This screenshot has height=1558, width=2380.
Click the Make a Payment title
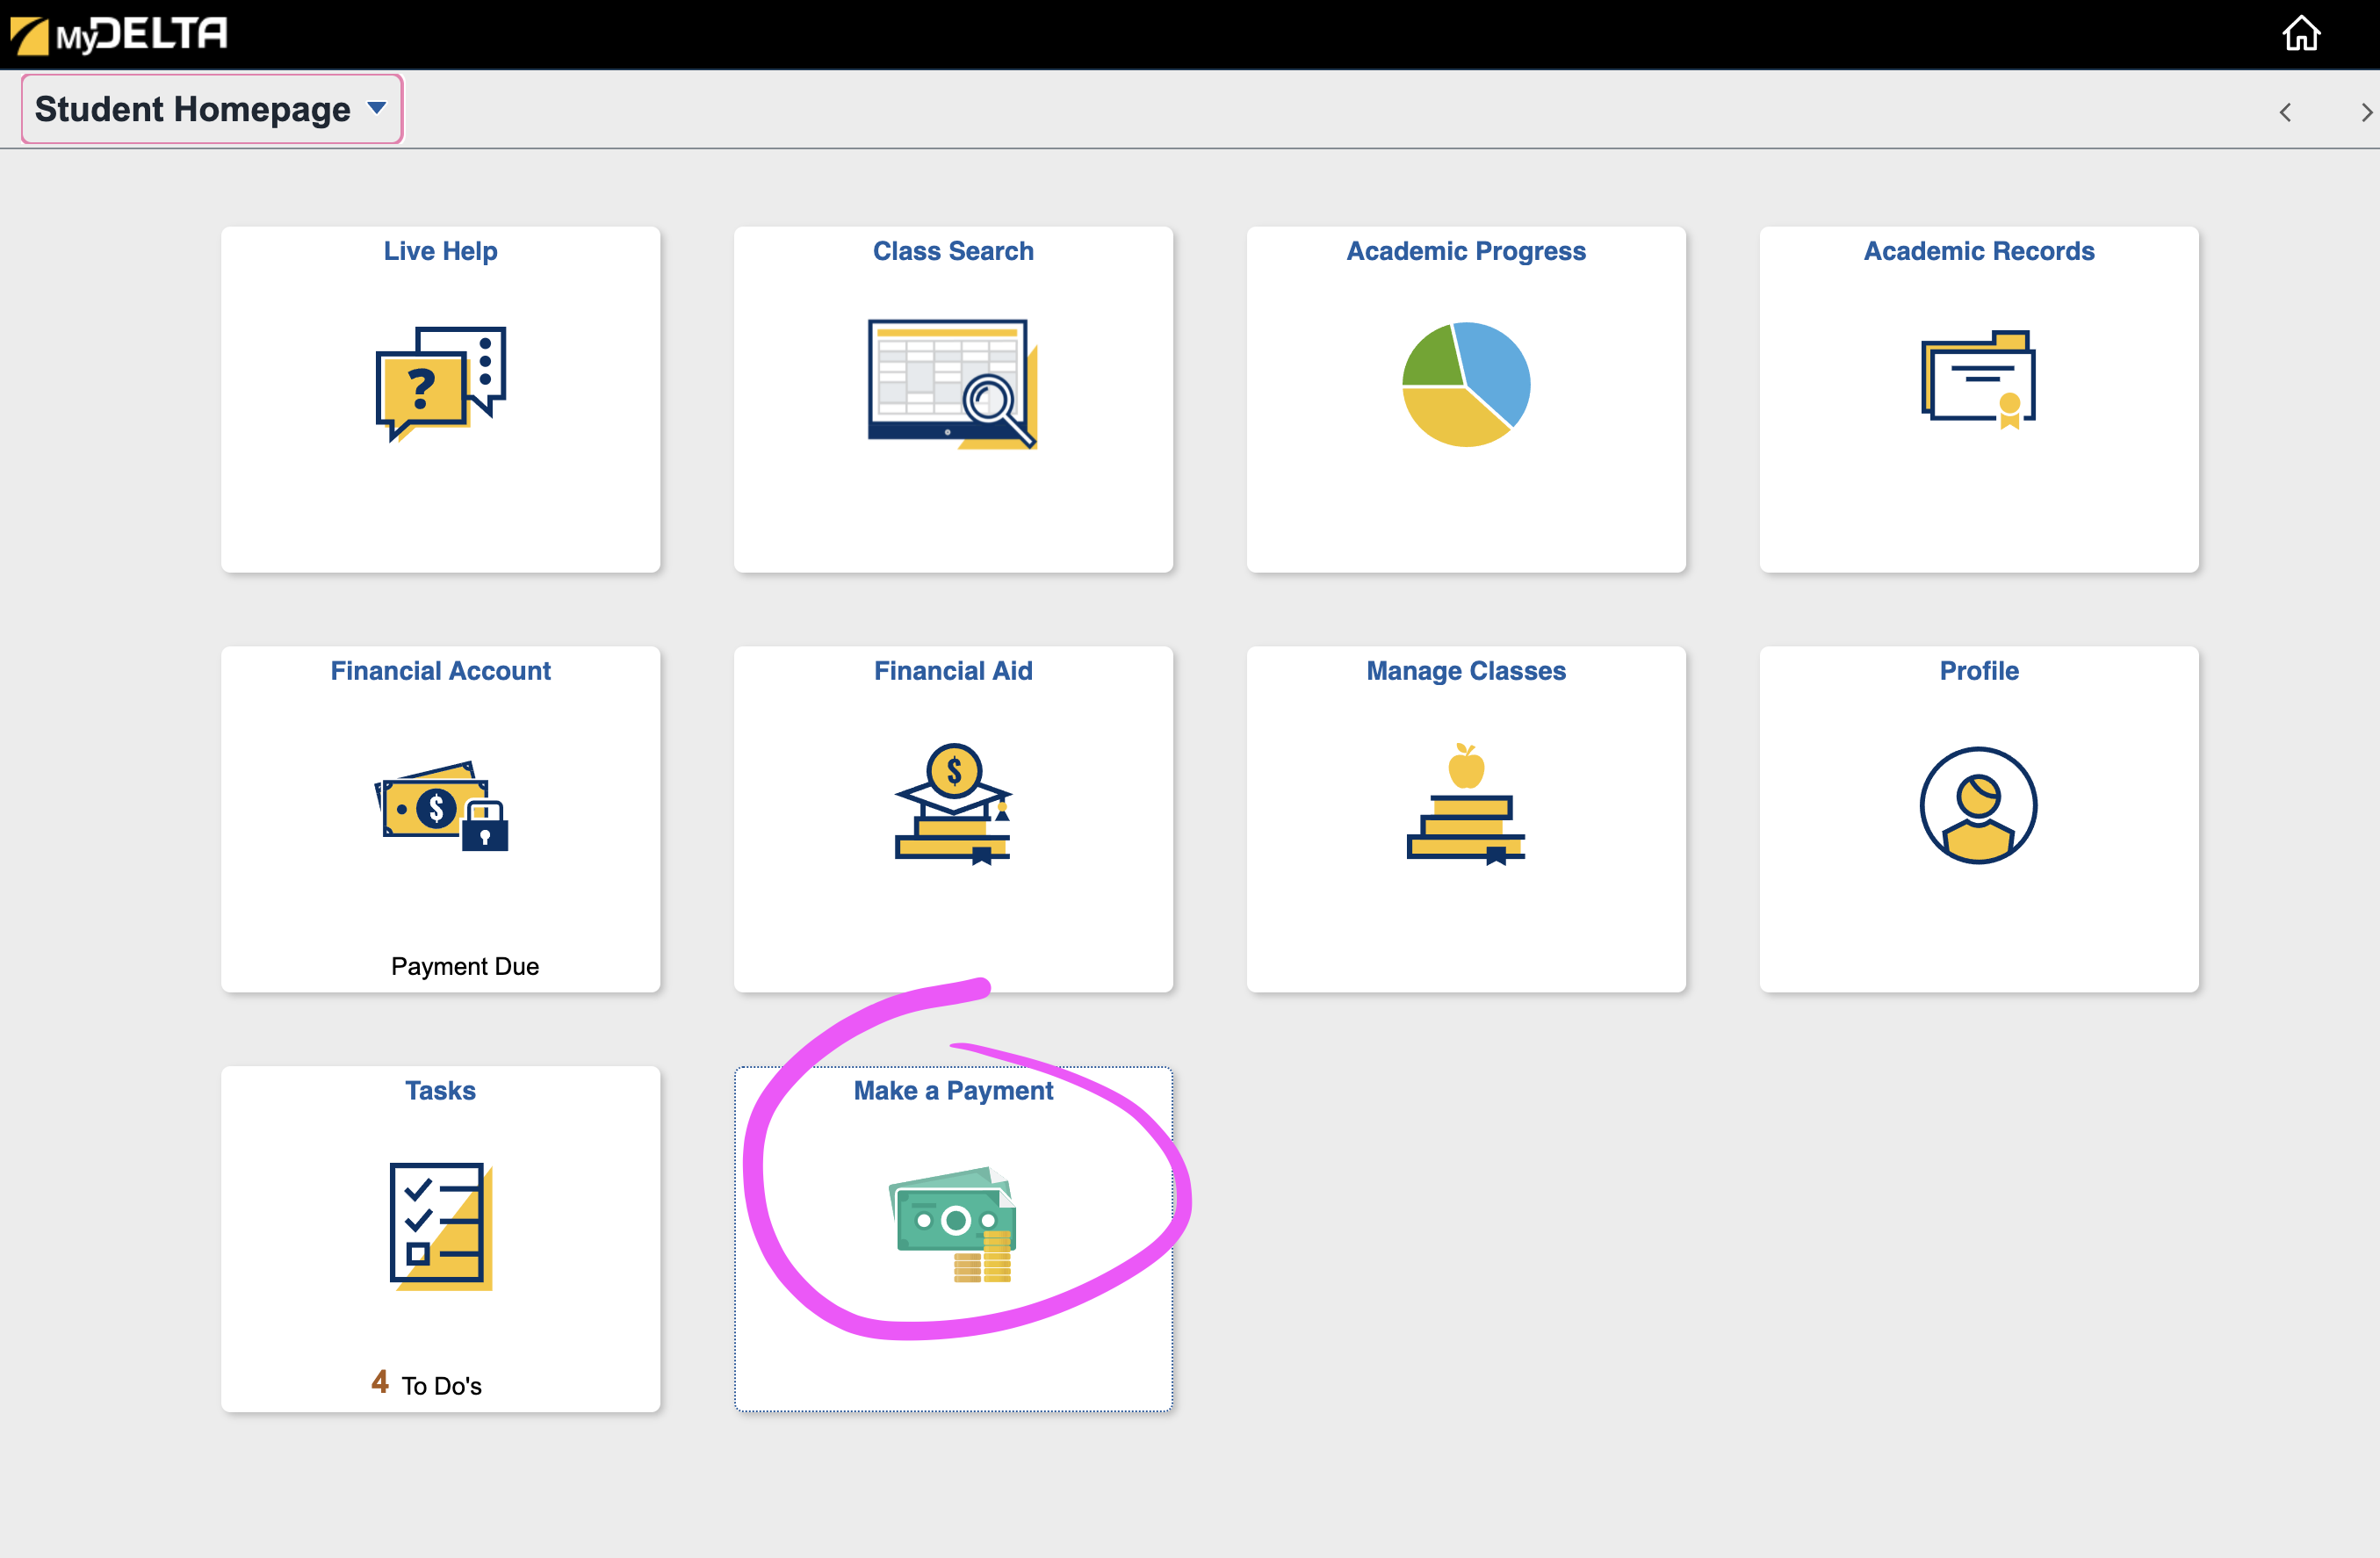pyautogui.click(x=952, y=1090)
